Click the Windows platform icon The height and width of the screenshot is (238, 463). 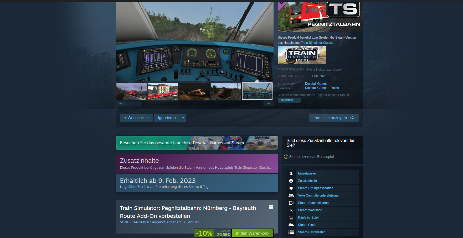point(271,207)
